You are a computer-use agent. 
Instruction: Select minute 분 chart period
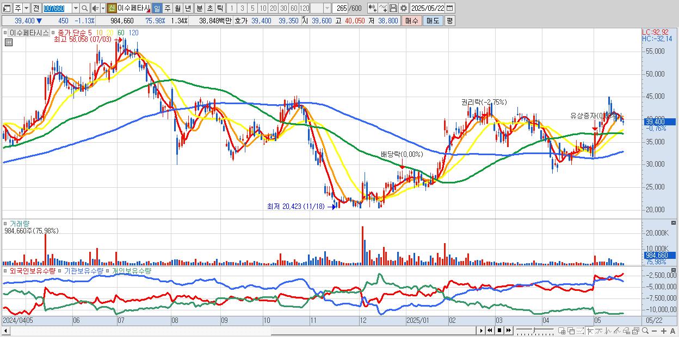(x=199, y=8)
